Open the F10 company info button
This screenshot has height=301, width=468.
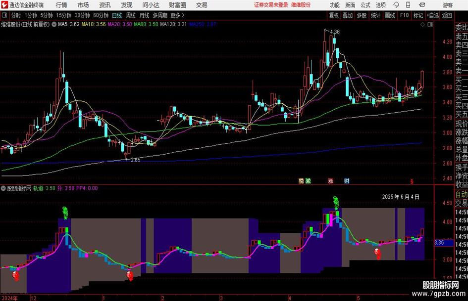click(x=405, y=15)
